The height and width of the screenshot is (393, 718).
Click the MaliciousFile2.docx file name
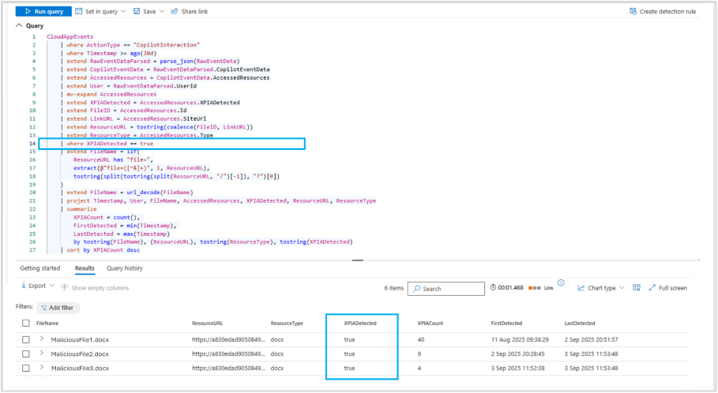tap(80, 354)
